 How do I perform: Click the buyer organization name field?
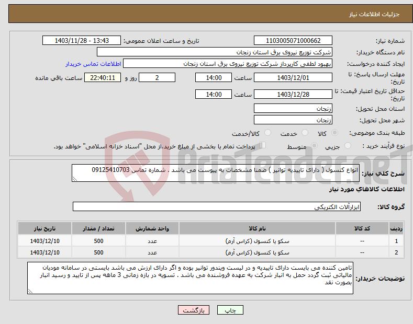pyautogui.click(x=215, y=52)
